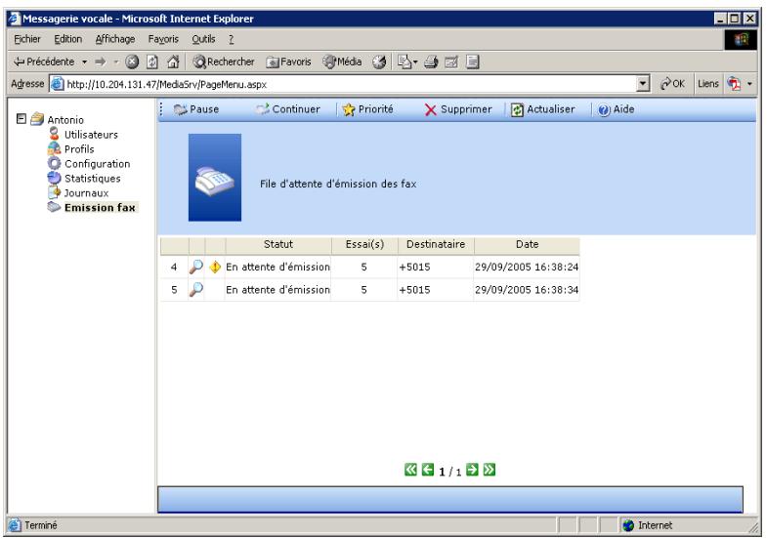
Task: Click the OK go button
Action: (672, 84)
